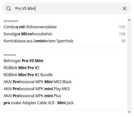Viewport: 134px width, 117px height.
Task: Click the 192 result count
Action: click(122, 27)
